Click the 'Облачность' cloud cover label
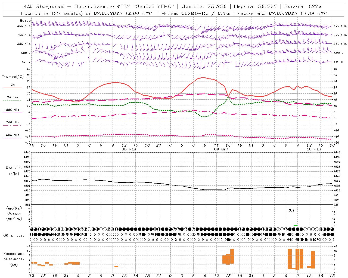The width and height of the screenshot is (348, 278). pos(14,236)
